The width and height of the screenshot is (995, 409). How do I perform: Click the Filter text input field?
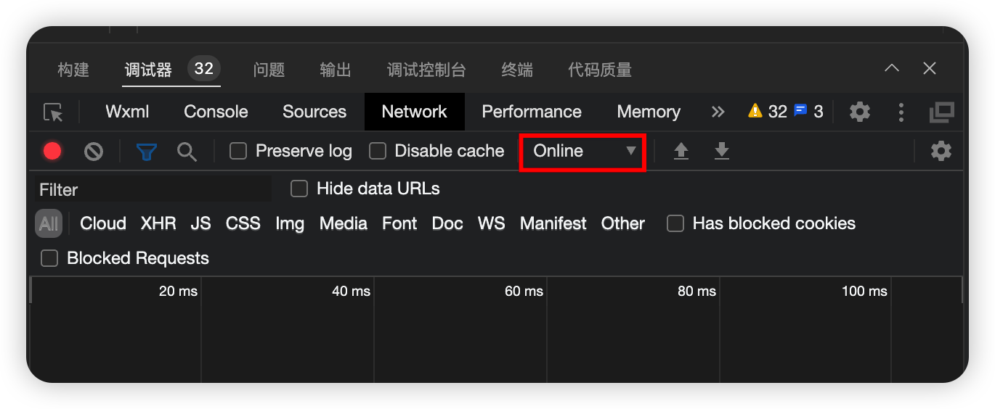tap(153, 189)
